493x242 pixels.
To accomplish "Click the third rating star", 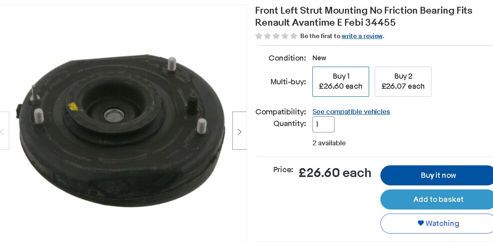I will coord(276,36).
